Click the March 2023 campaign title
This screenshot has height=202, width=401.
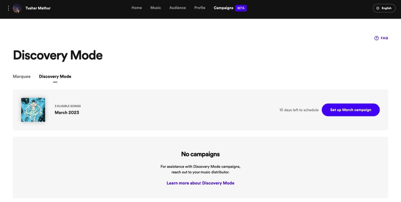tap(67, 113)
